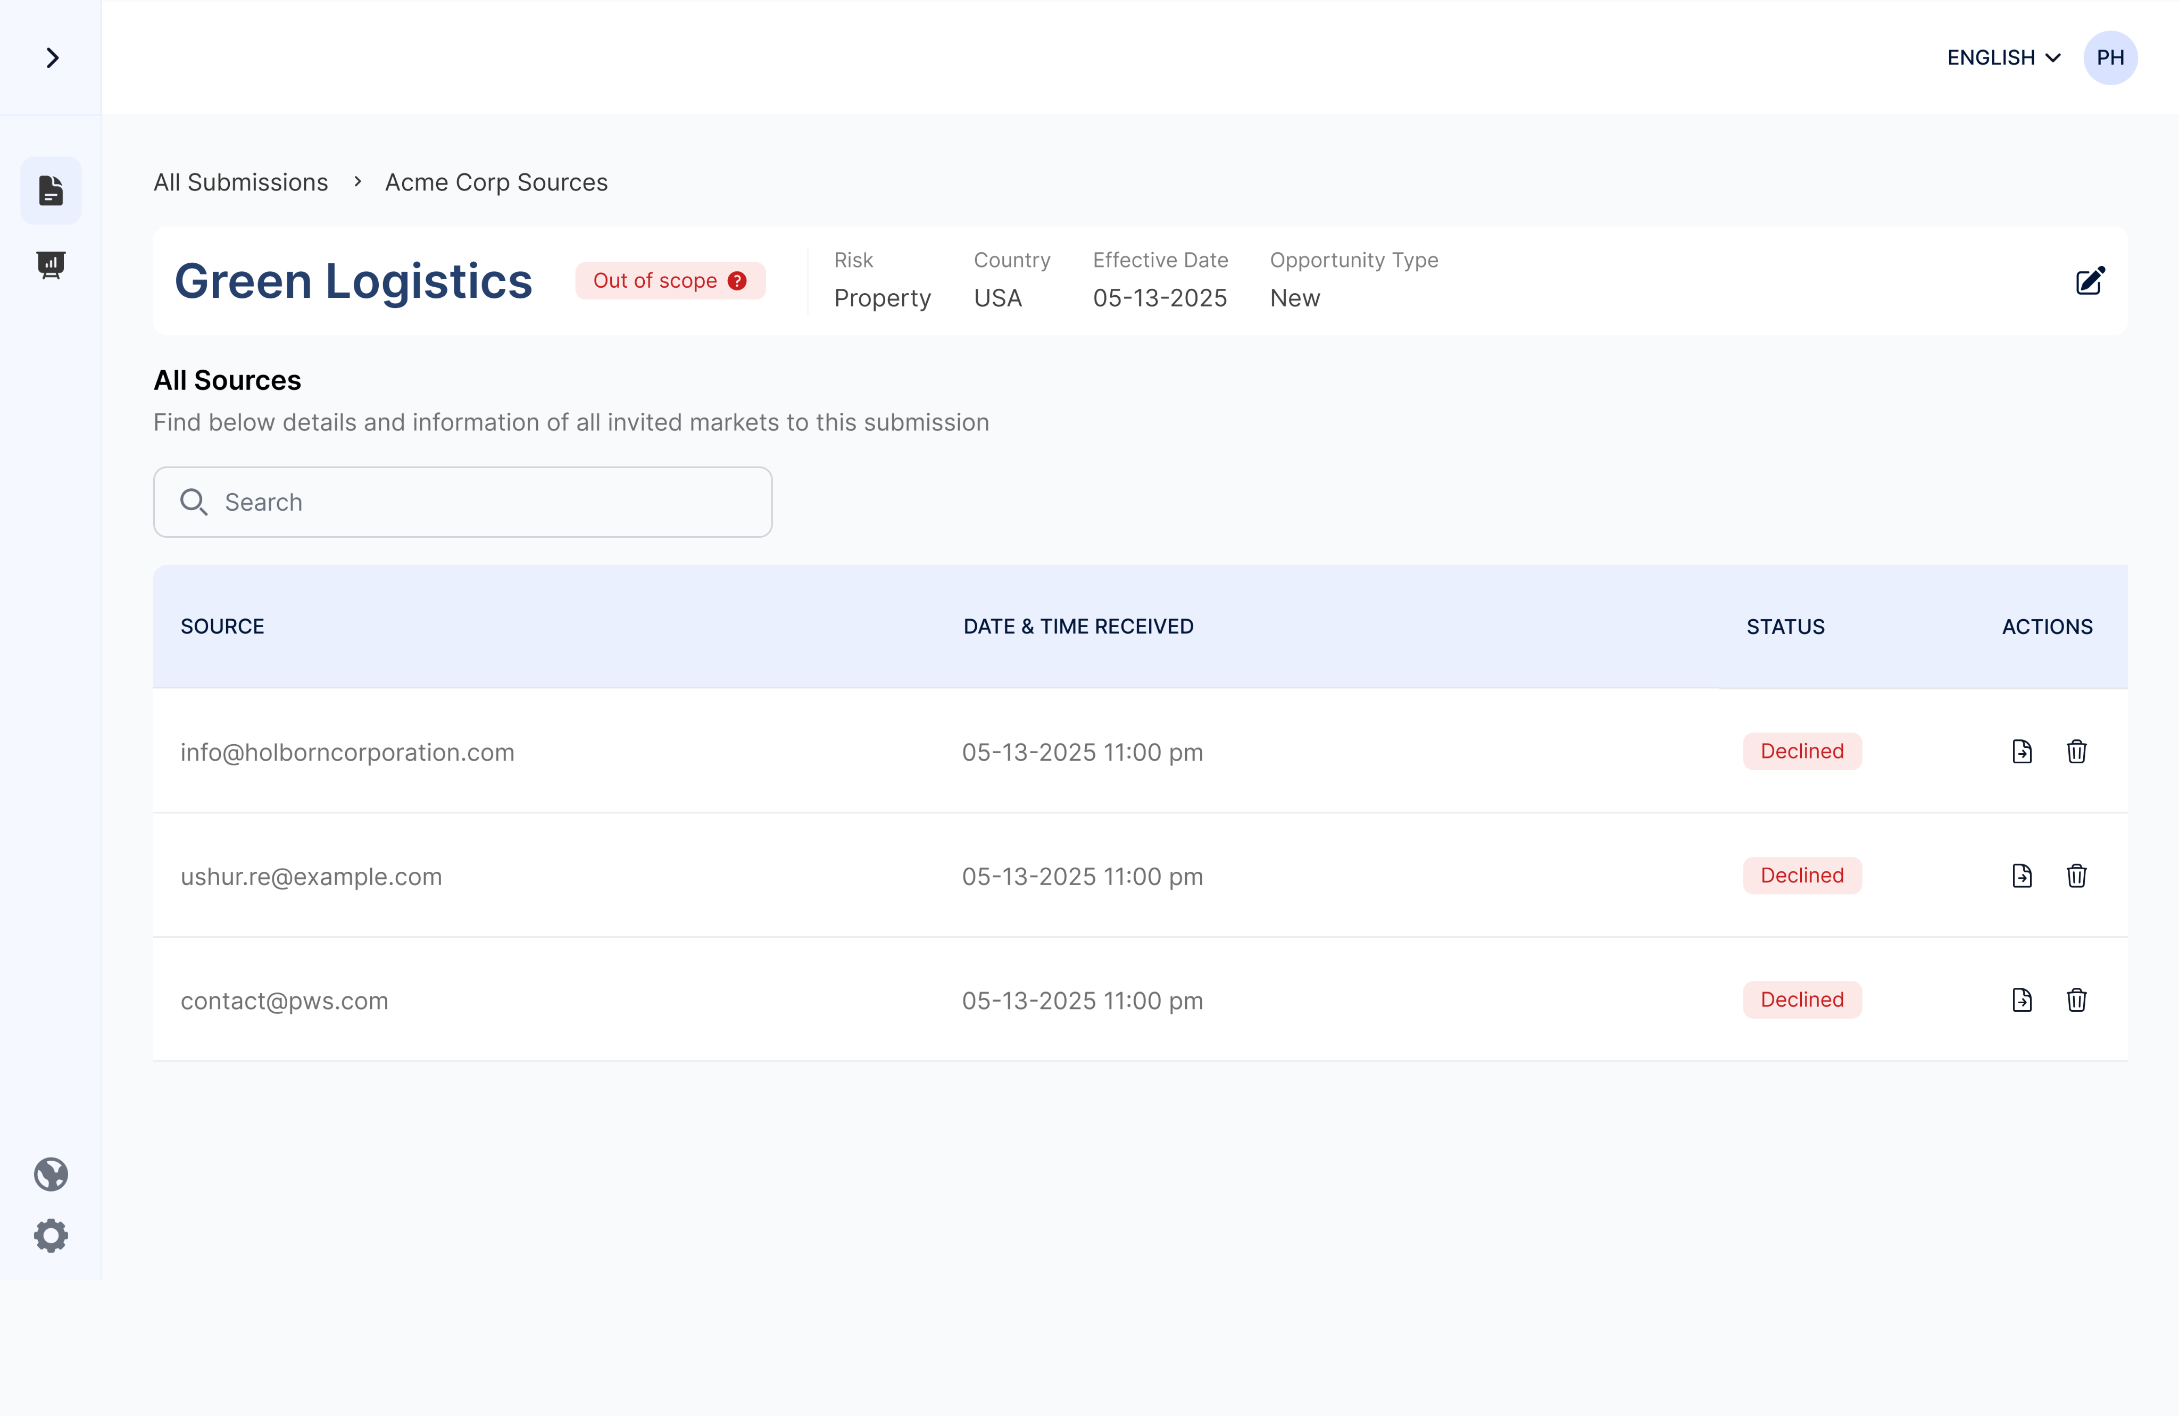Open the PH user avatar menu

[x=2110, y=57]
